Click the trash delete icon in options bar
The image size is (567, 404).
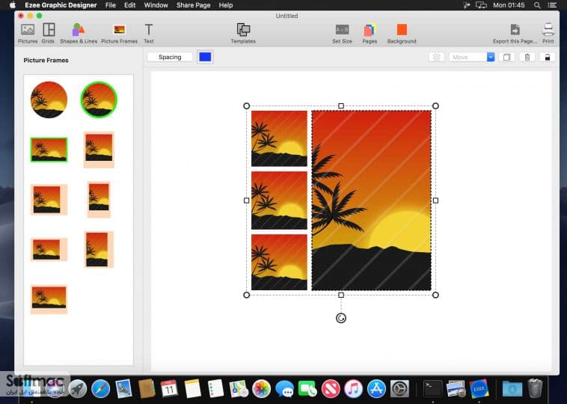pyautogui.click(x=527, y=57)
